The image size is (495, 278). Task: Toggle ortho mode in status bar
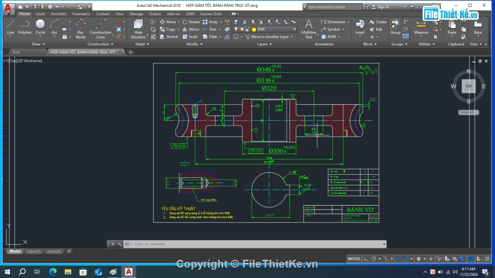tap(366, 259)
